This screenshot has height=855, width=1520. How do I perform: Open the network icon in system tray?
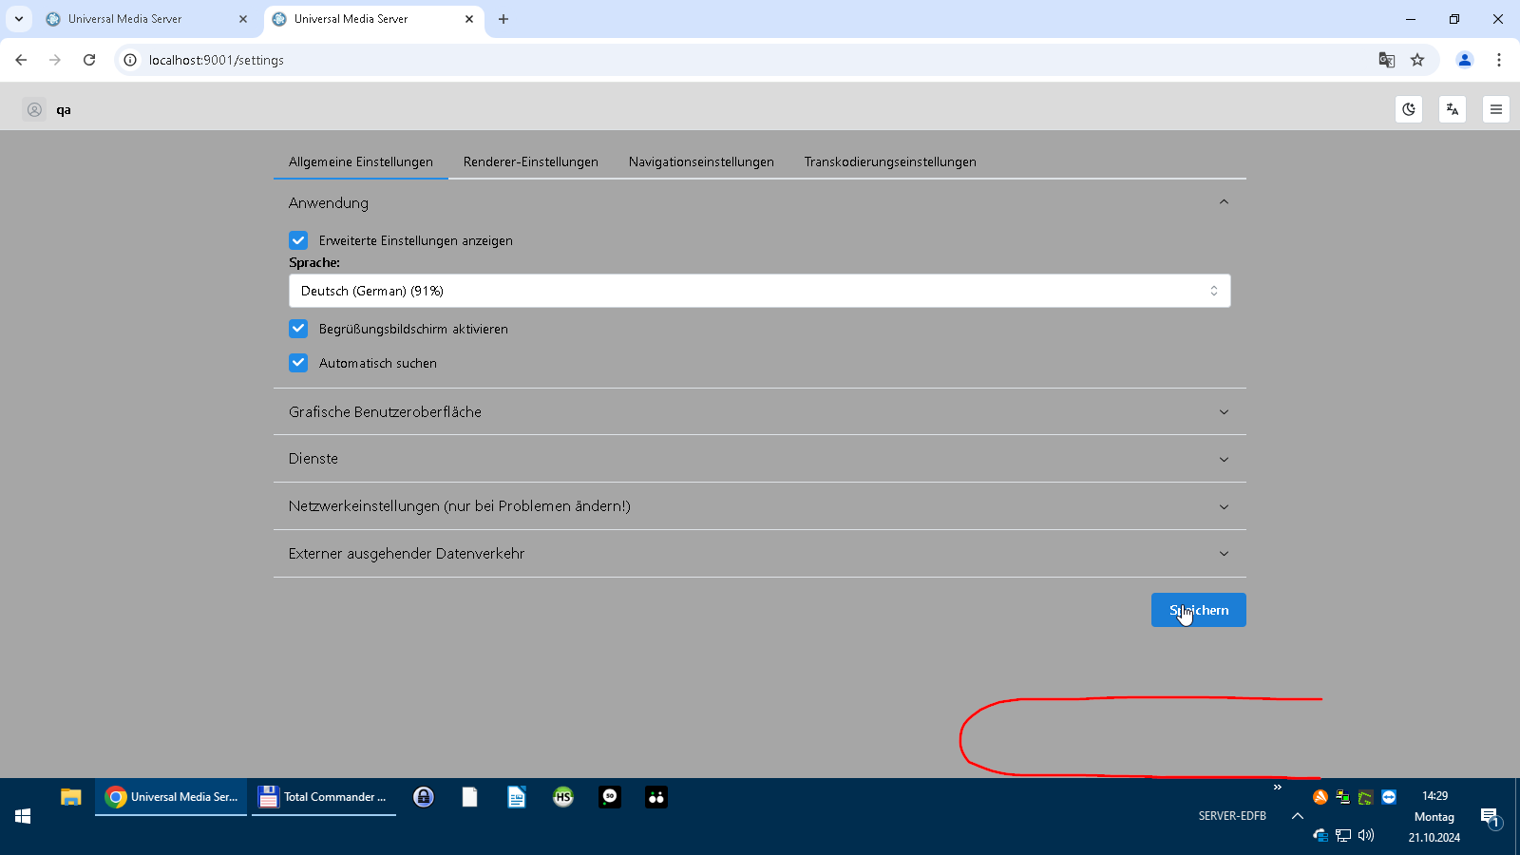point(1343,835)
